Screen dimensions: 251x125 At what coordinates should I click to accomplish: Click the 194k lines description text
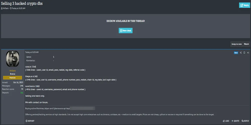71,80
